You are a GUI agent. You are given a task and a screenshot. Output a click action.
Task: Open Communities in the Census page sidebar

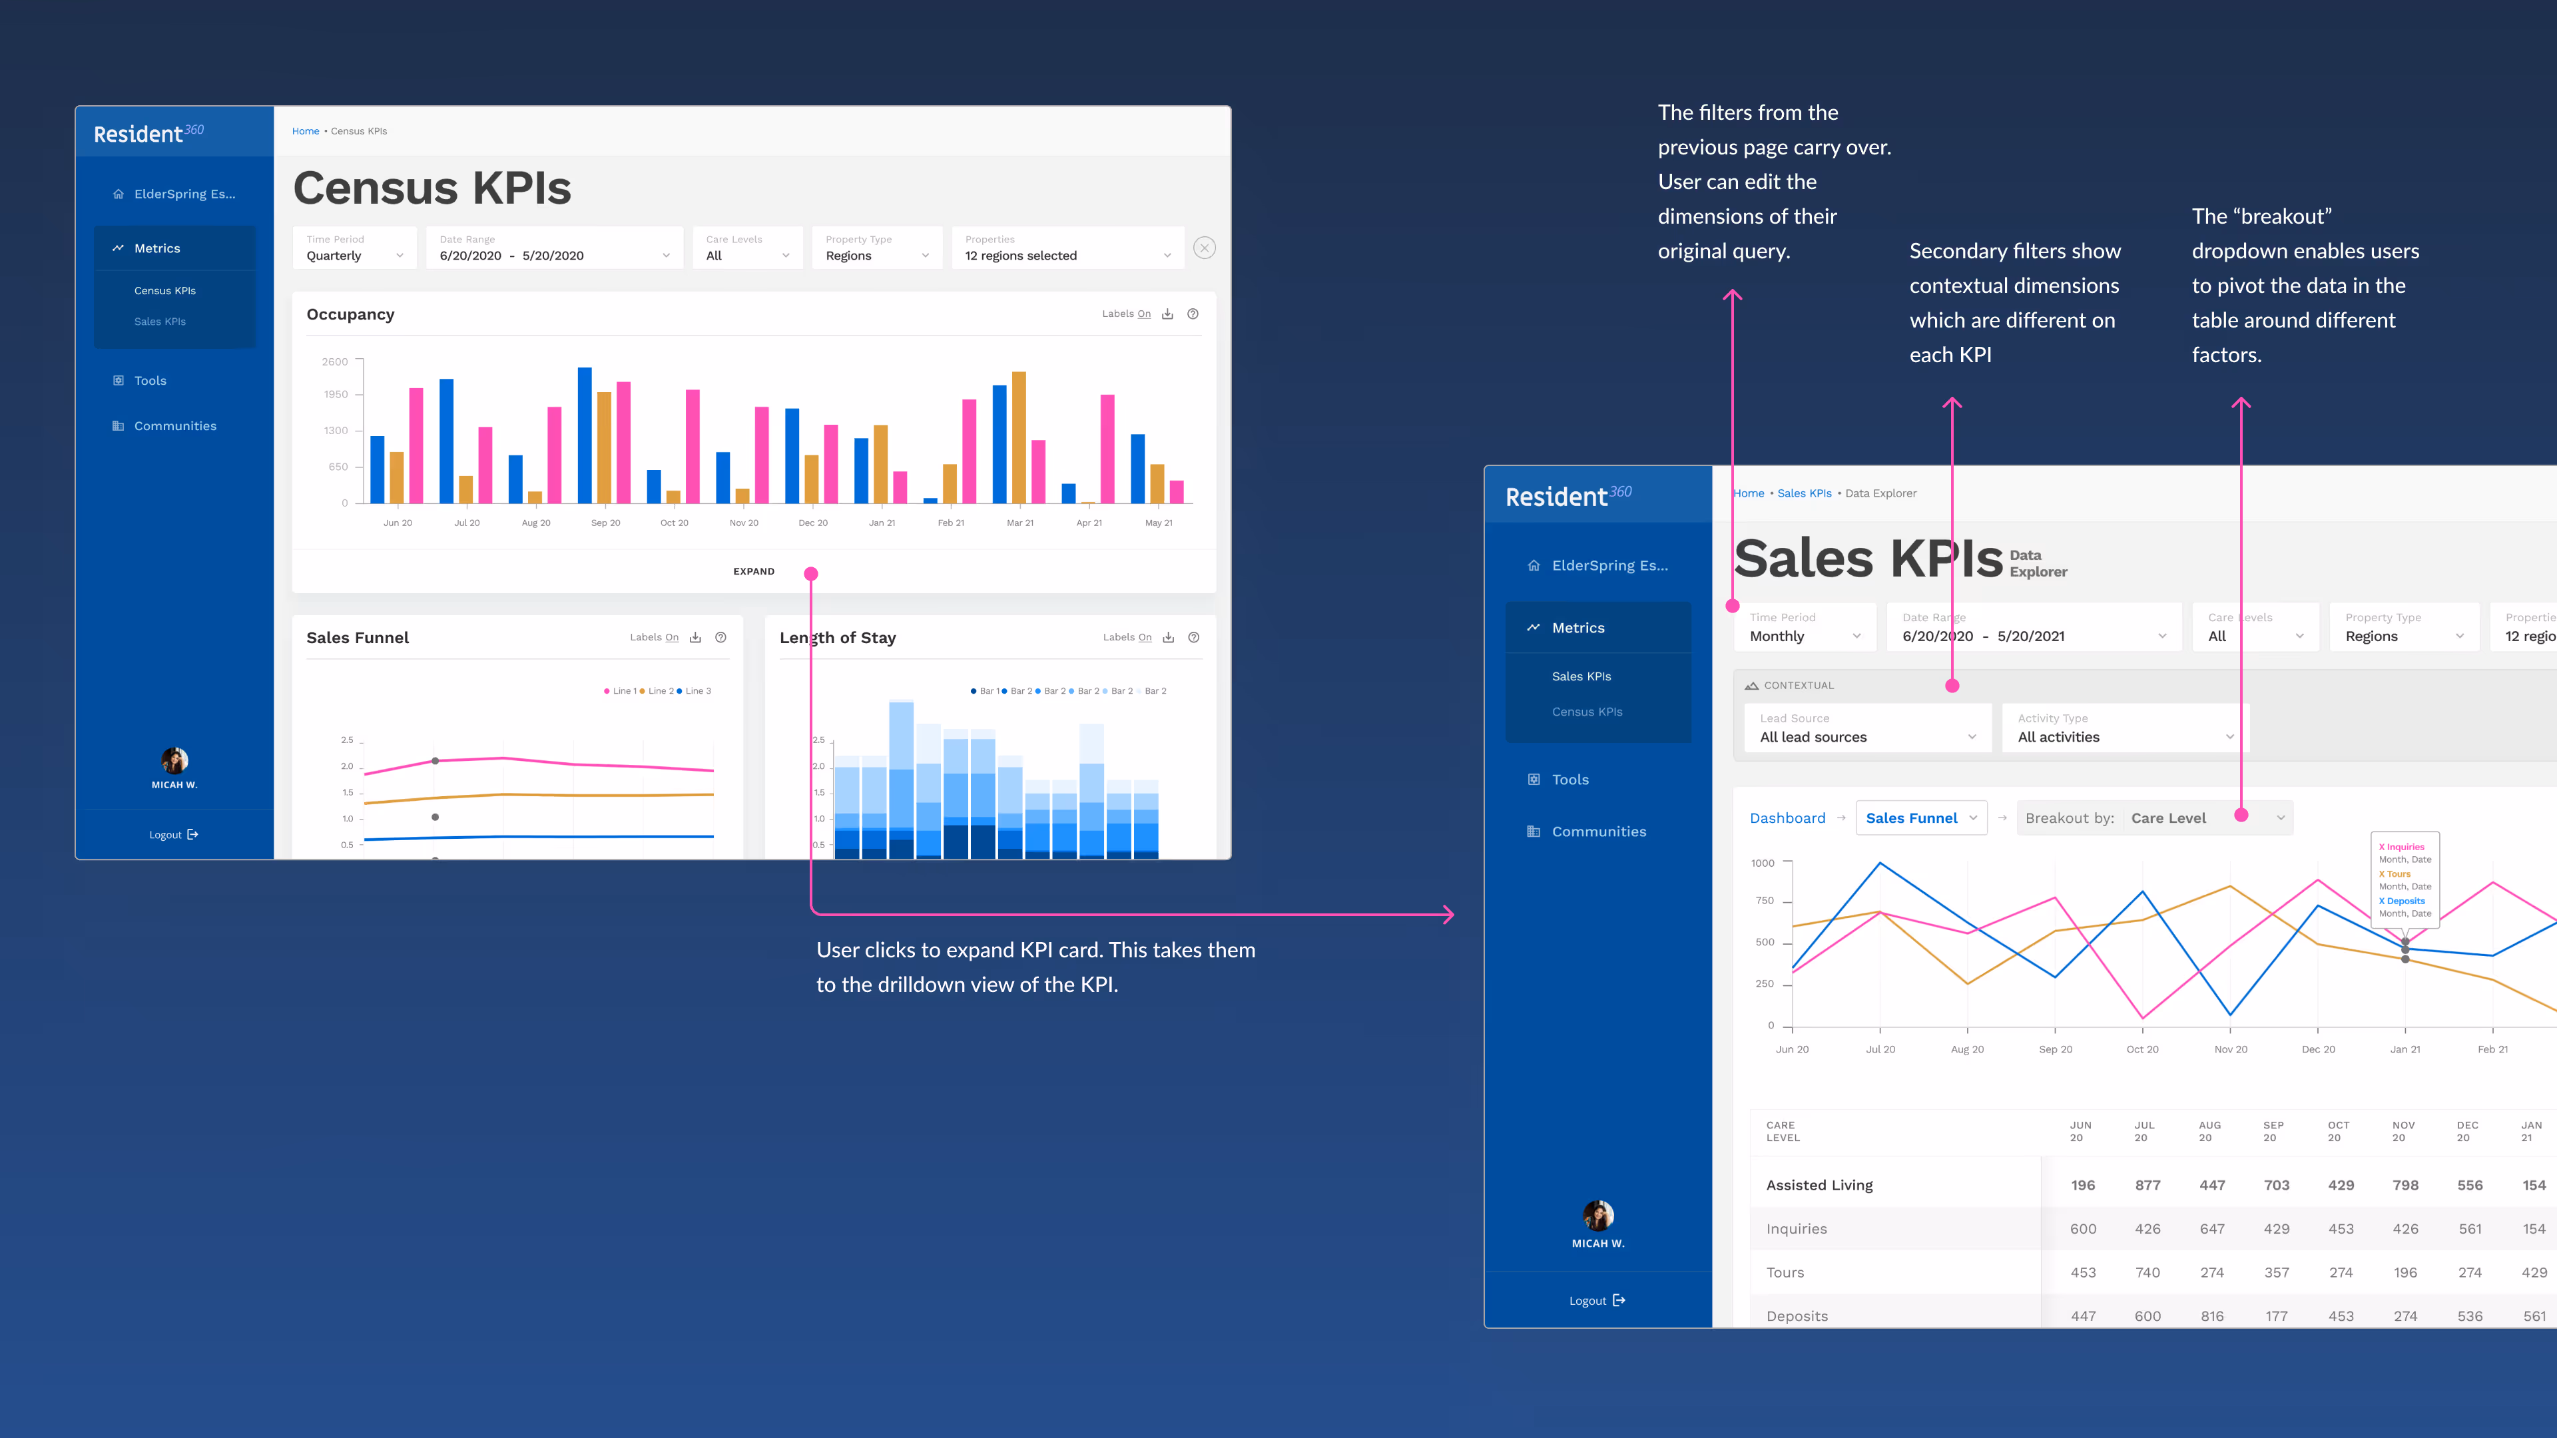coord(174,426)
